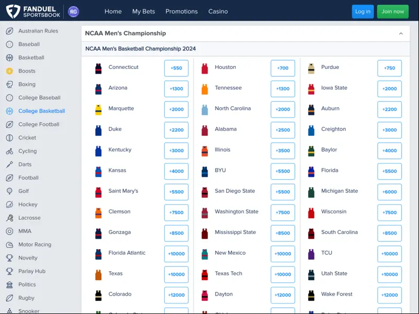Image resolution: width=419 pixels, height=314 pixels.
Task: Select TCU +10000 odds
Action: [389, 254]
